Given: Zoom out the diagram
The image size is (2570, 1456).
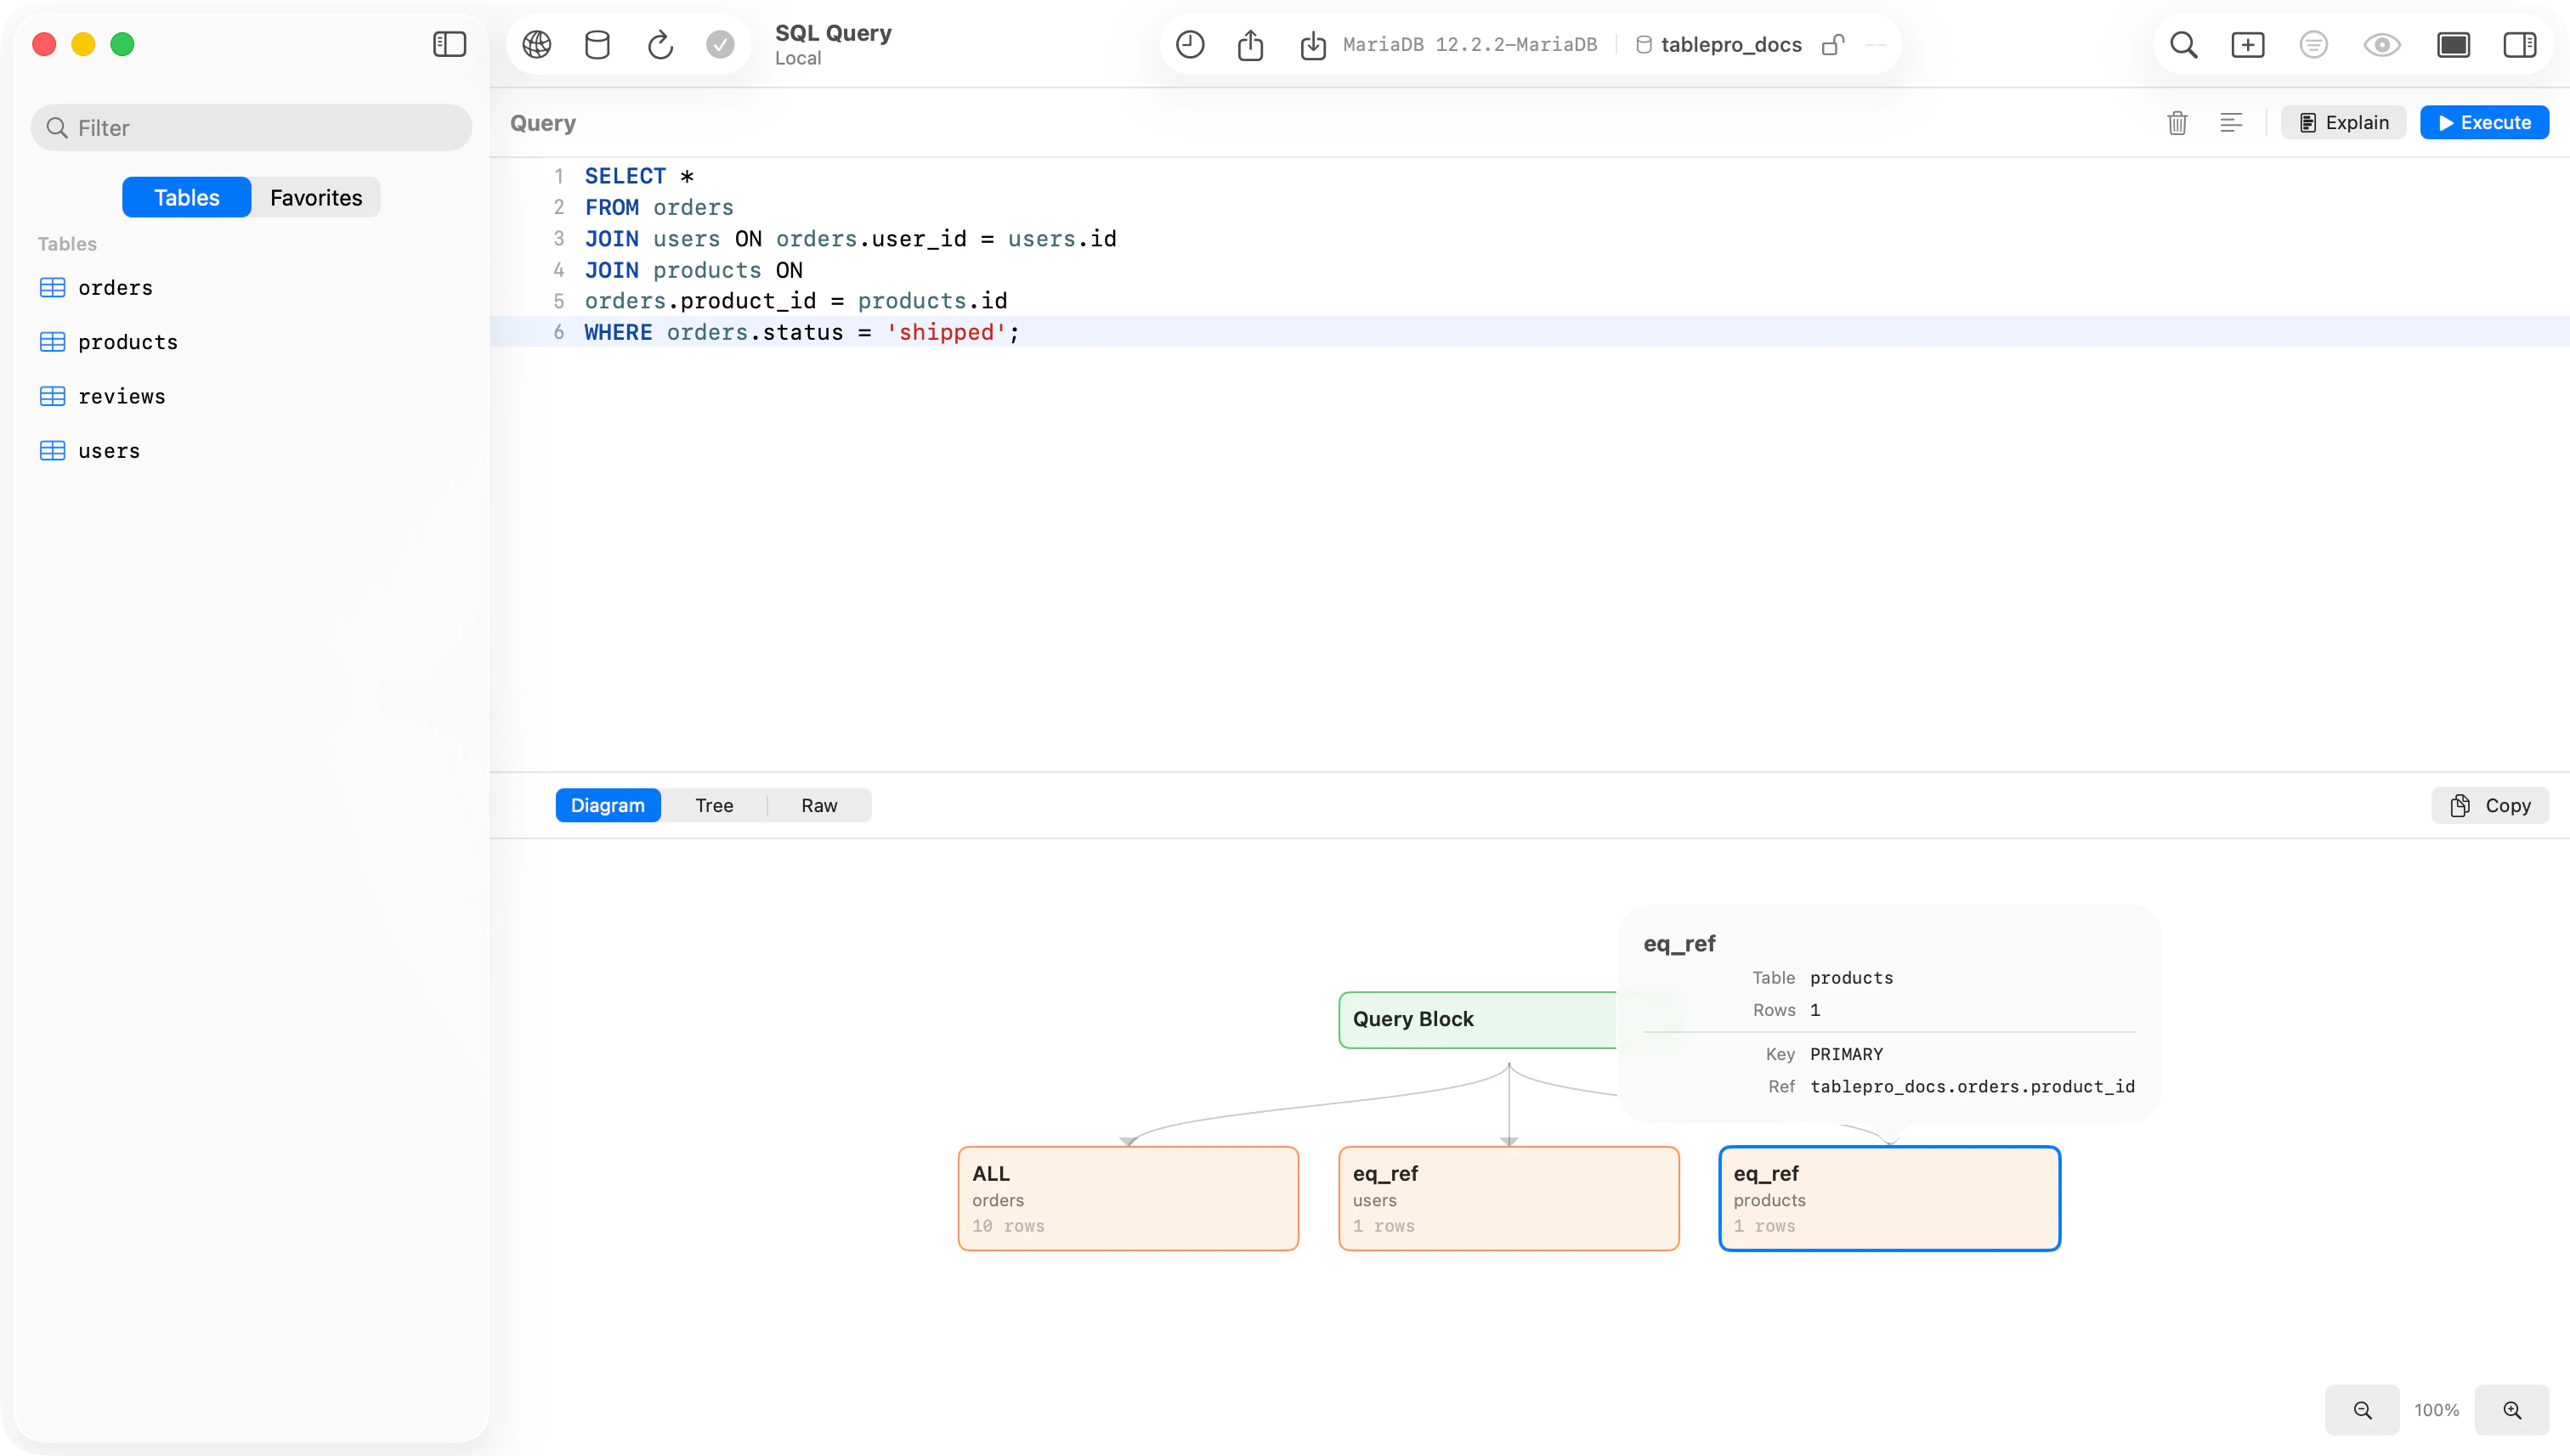Looking at the screenshot, I should pyautogui.click(x=2362, y=1410).
